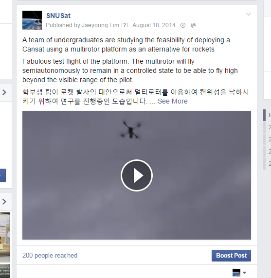Click the Boost Post button

[231, 256]
